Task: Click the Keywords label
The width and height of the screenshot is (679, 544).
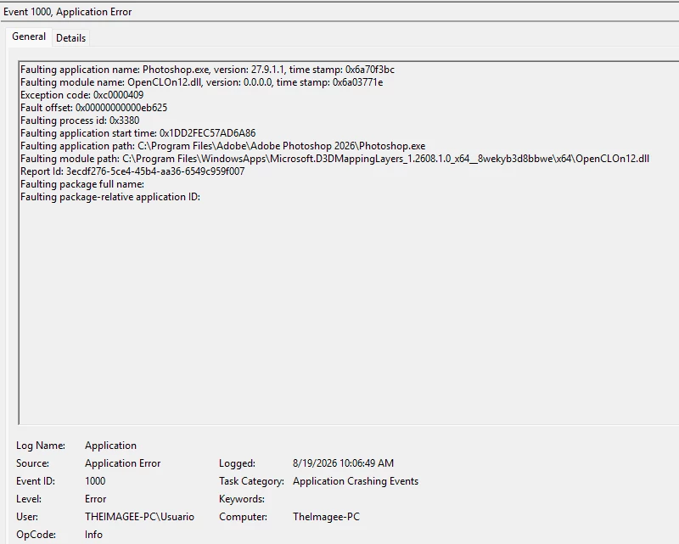Action: click(x=242, y=498)
